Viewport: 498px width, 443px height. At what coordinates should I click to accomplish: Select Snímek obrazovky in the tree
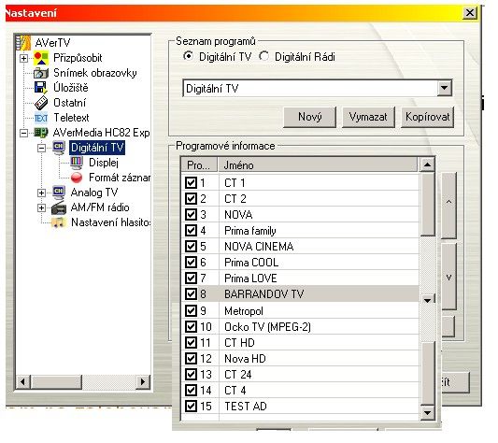point(95,73)
